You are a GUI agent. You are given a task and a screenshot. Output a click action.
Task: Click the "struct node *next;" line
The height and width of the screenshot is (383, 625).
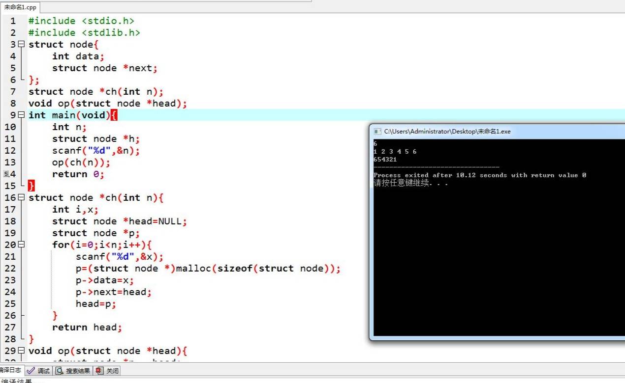click(x=105, y=68)
